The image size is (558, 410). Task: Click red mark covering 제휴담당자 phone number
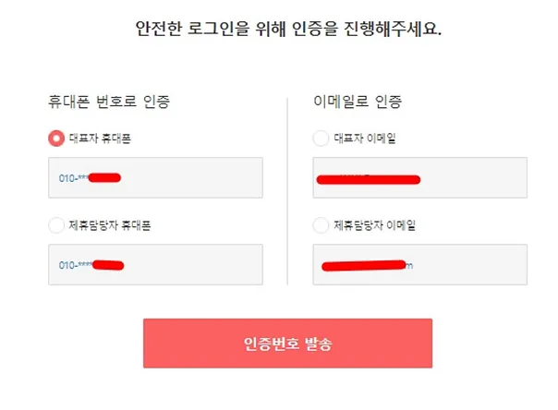108,265
